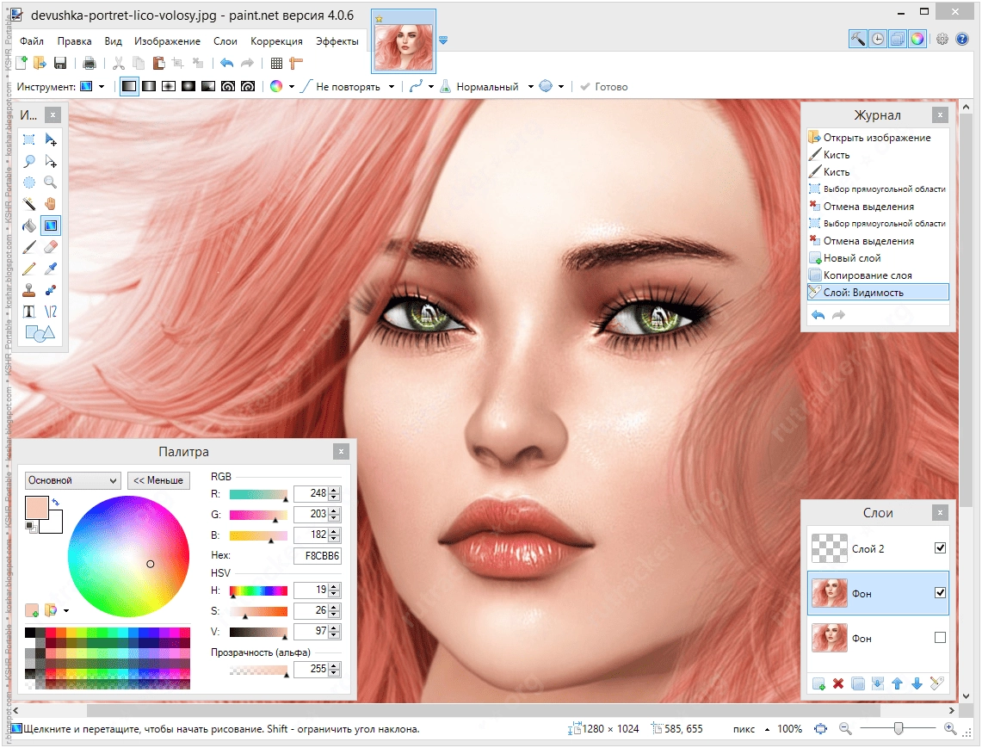Viewport: 982px width, 748px height.
Task: Select the Lasso Select tool
Action: pos(28,161)
